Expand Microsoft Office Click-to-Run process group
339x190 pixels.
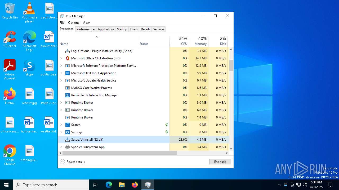click(61, 58)
